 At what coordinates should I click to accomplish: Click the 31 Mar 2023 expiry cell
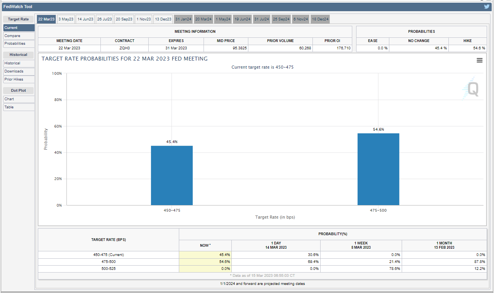176,48
